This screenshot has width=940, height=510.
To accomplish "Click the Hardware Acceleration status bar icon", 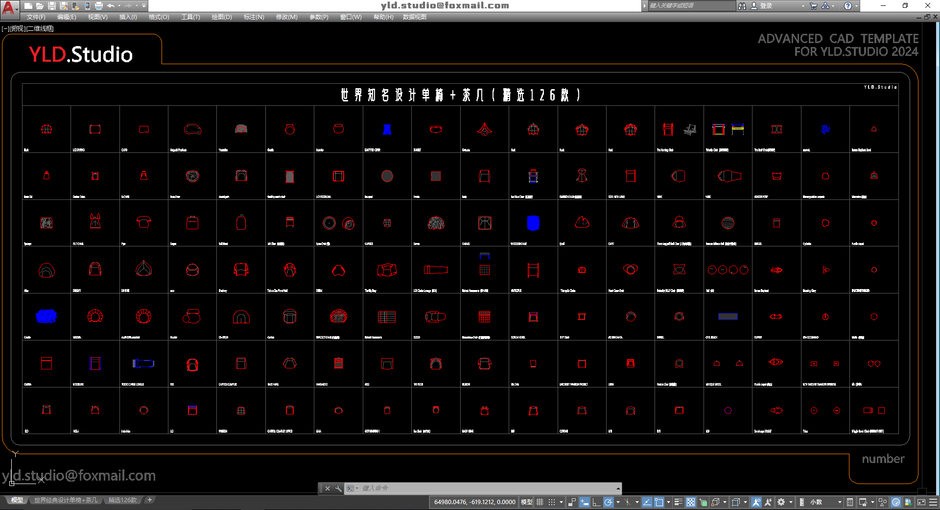I will 895,502.
